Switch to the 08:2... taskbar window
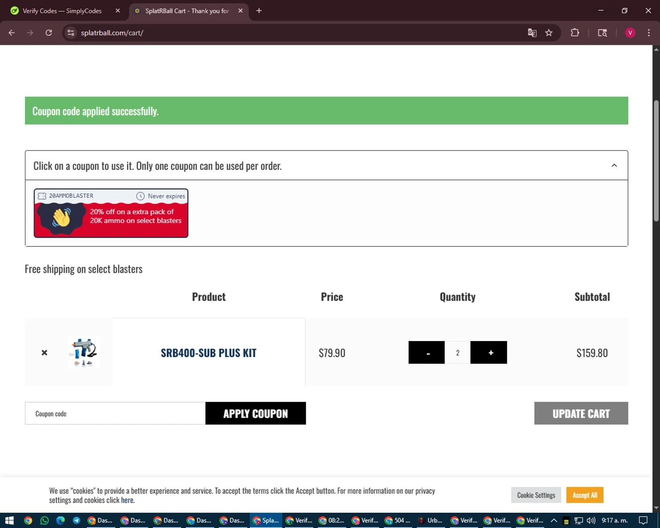Viewport: 660px width, 528px height. click(332, 521)
